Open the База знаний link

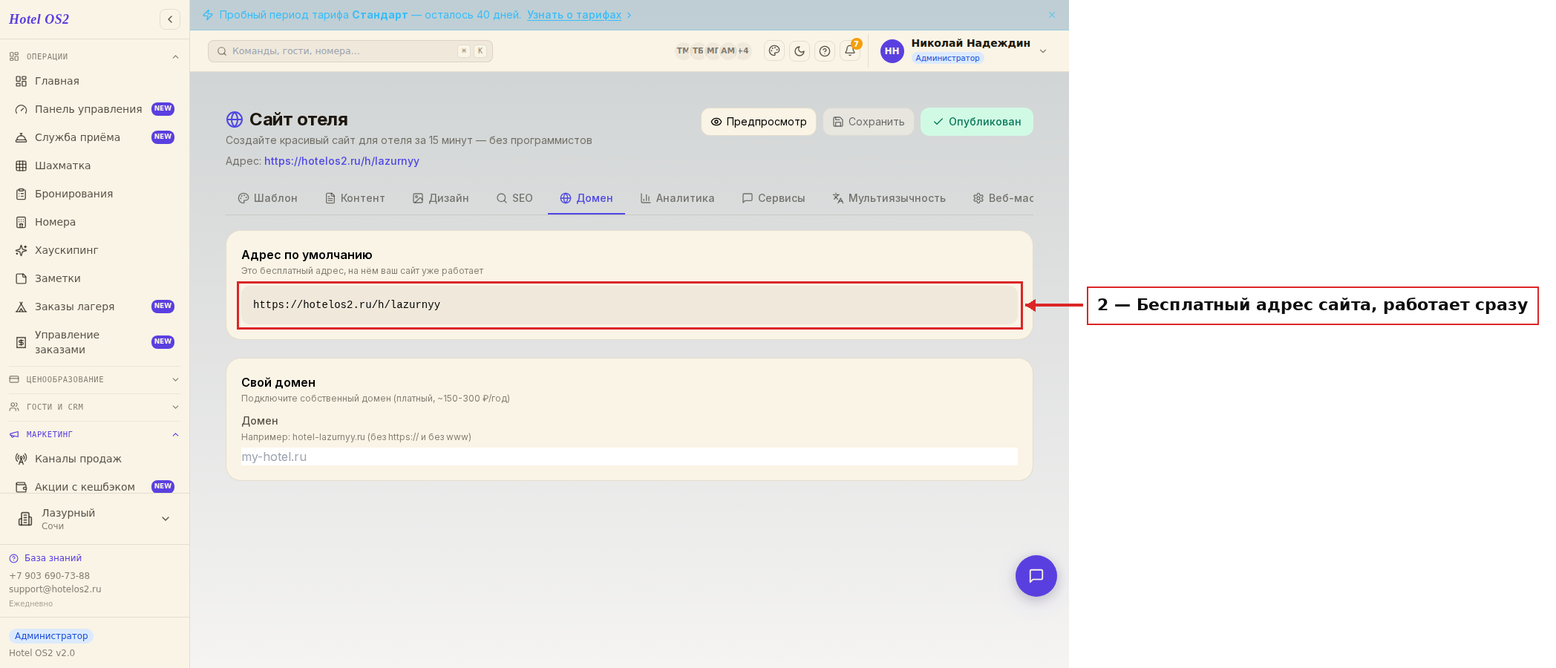tap(53, 558)
